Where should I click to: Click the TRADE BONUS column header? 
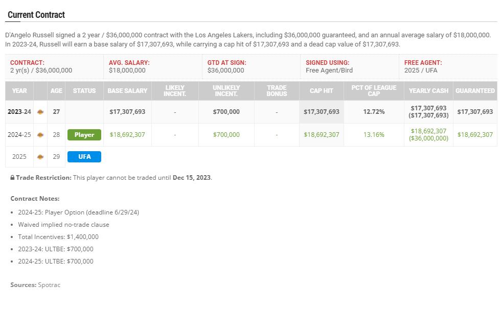(277, 91)
